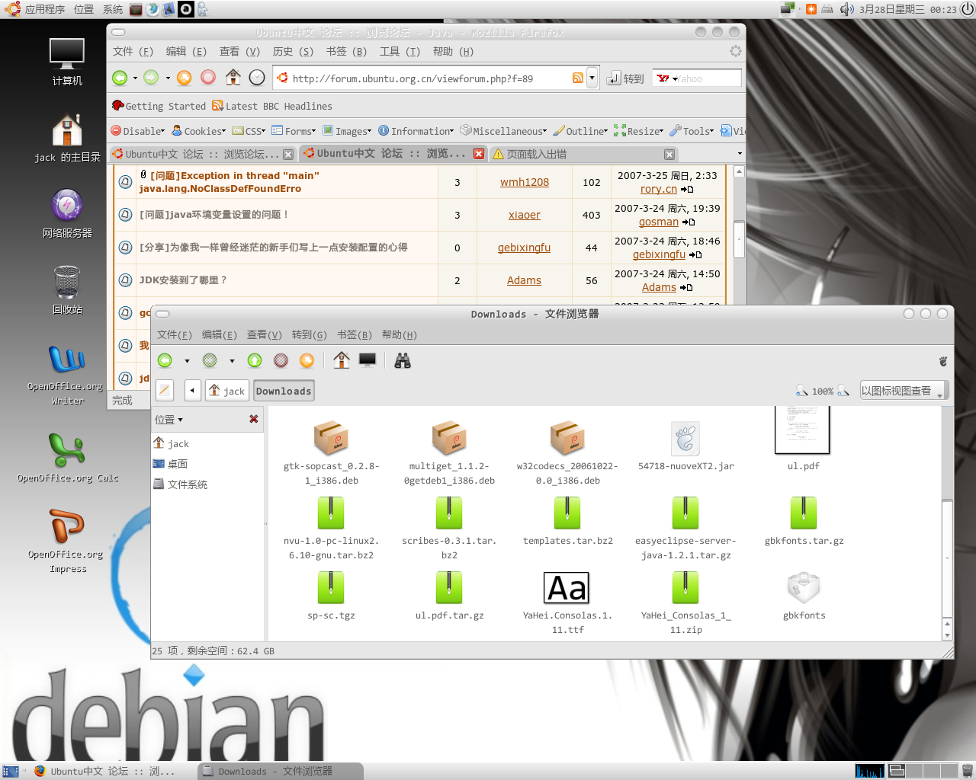Open back button history dropdown in Firefox
The height and width of the screenshot is (780, 976).
pyautogui.click(x=135, y=78)
